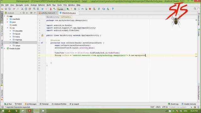
Task: Open the app run configuration dropdown
Action: click(61, 9)
